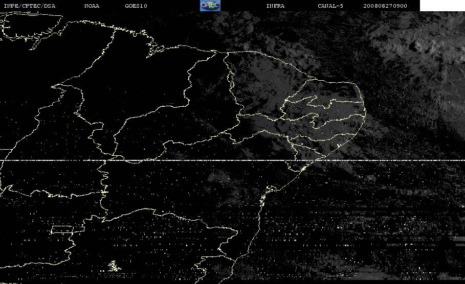Click the NOAA label in the header
Image resolution: width=465 pixels, height=284 pixels.
[92, 6]
